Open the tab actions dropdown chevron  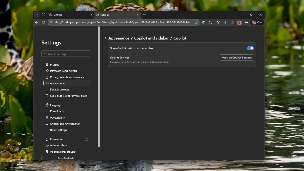37,15
